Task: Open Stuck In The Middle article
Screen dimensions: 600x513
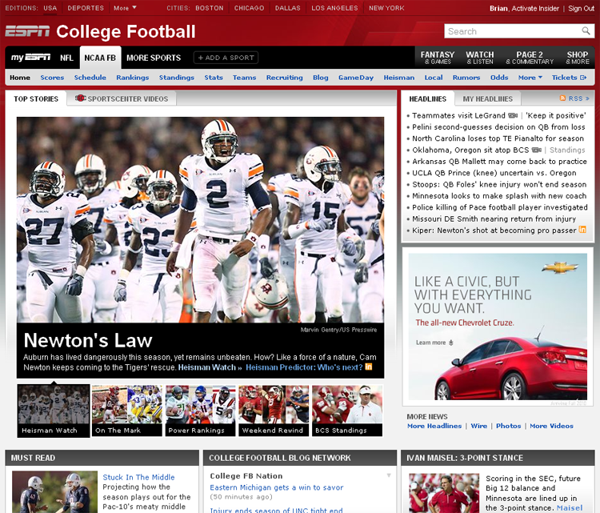Action: 138,477
